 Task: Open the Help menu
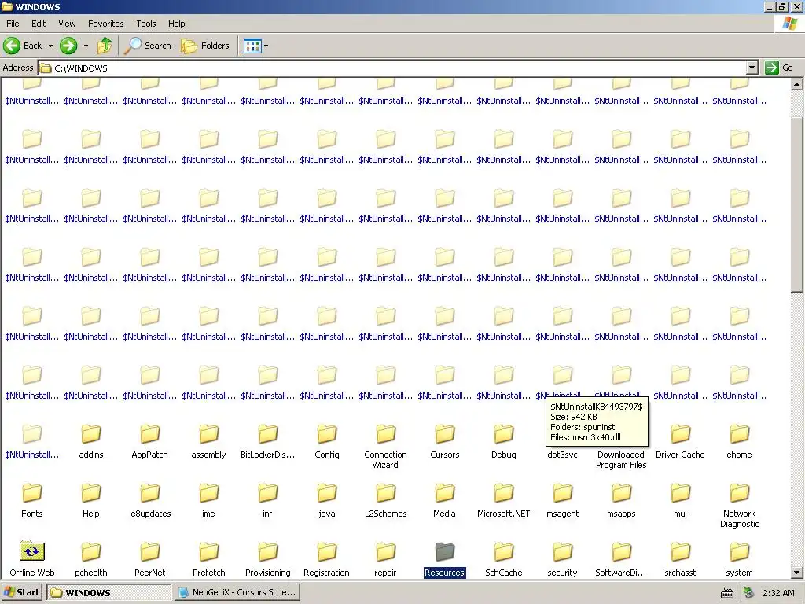tap(176, 24)
